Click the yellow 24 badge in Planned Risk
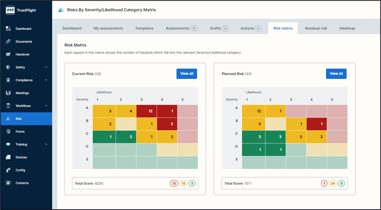Image resolution: width=381 pixels, height=210 pixels. [333, 183]
